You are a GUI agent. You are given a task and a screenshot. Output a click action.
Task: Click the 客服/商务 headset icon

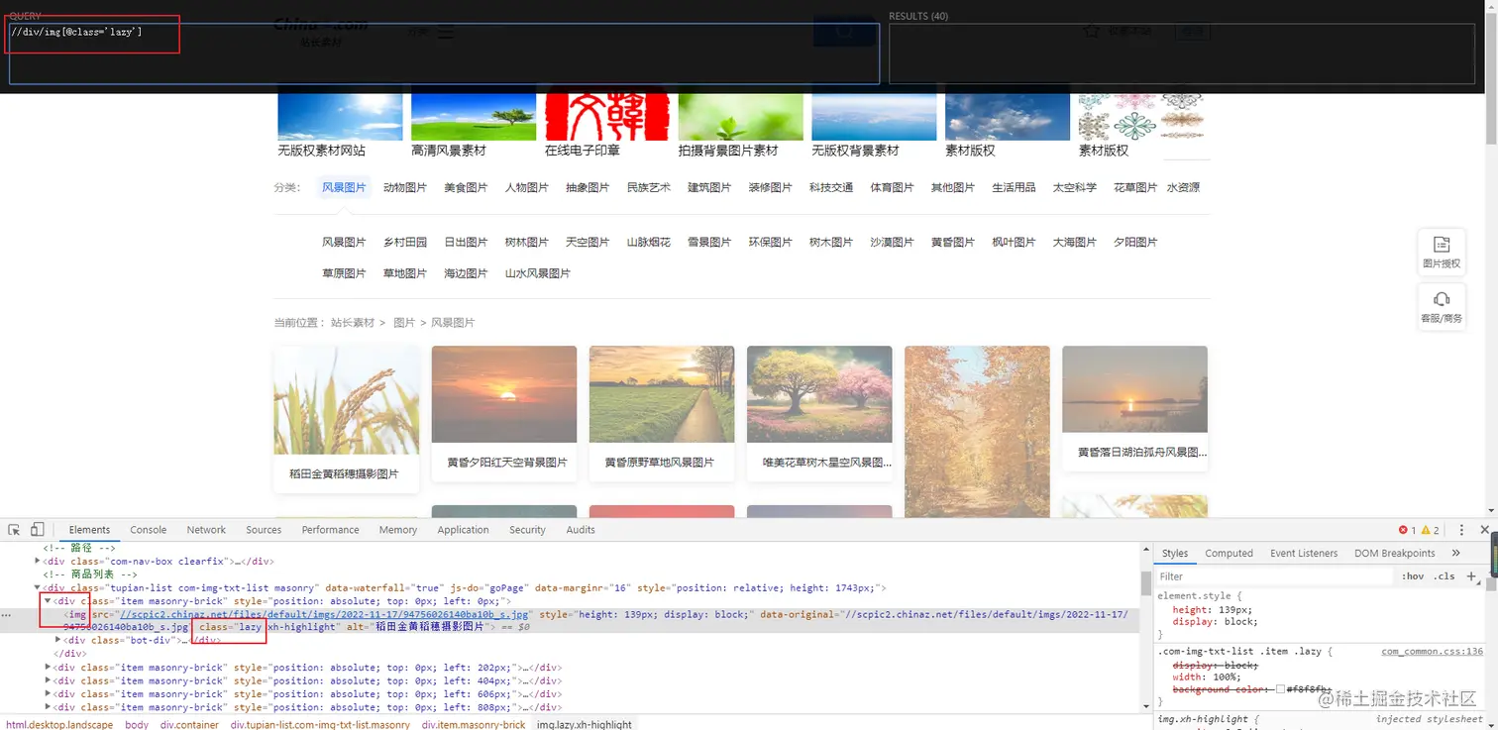[1442, 306]
